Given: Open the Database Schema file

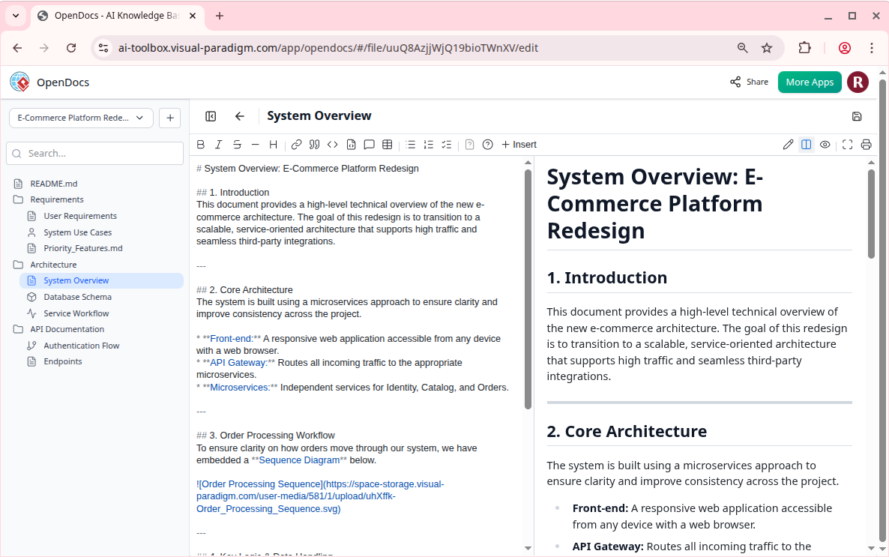Looking at the screenshot, I should [77, 297].
